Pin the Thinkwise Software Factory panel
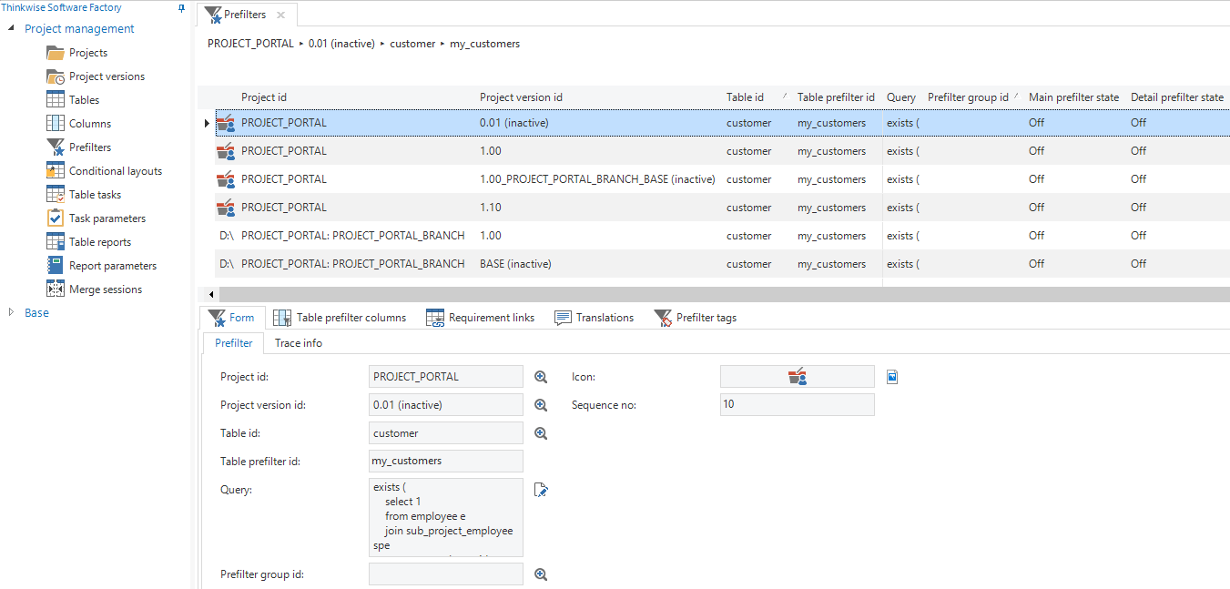The height and width of the screenshot is (589, 1230). pyautogui.click(x=181, y=8)
